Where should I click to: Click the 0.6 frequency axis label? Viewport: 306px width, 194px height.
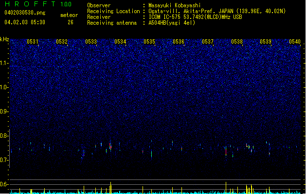tap(4, 184)
